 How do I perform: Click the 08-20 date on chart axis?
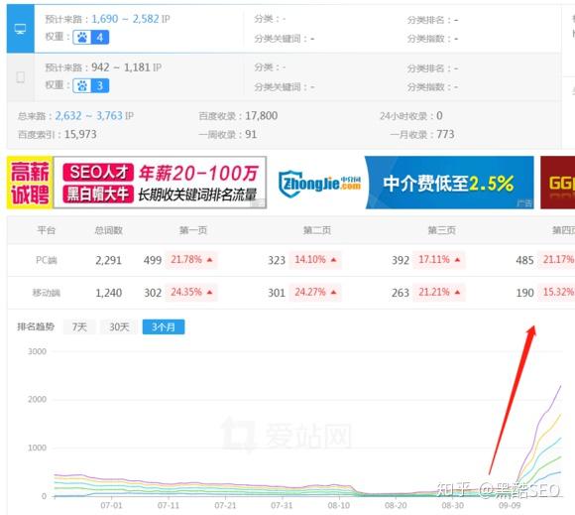pyautogui.click(x=396, y=505)
